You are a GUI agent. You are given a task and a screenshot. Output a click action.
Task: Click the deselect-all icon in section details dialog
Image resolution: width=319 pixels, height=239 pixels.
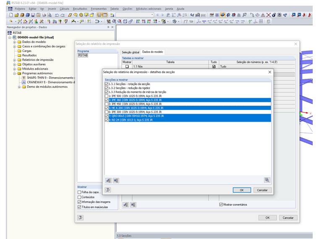pos(116,180)
